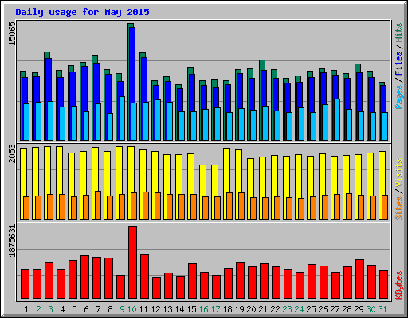
Task: Click day label 26
Action: coord(323,309)
